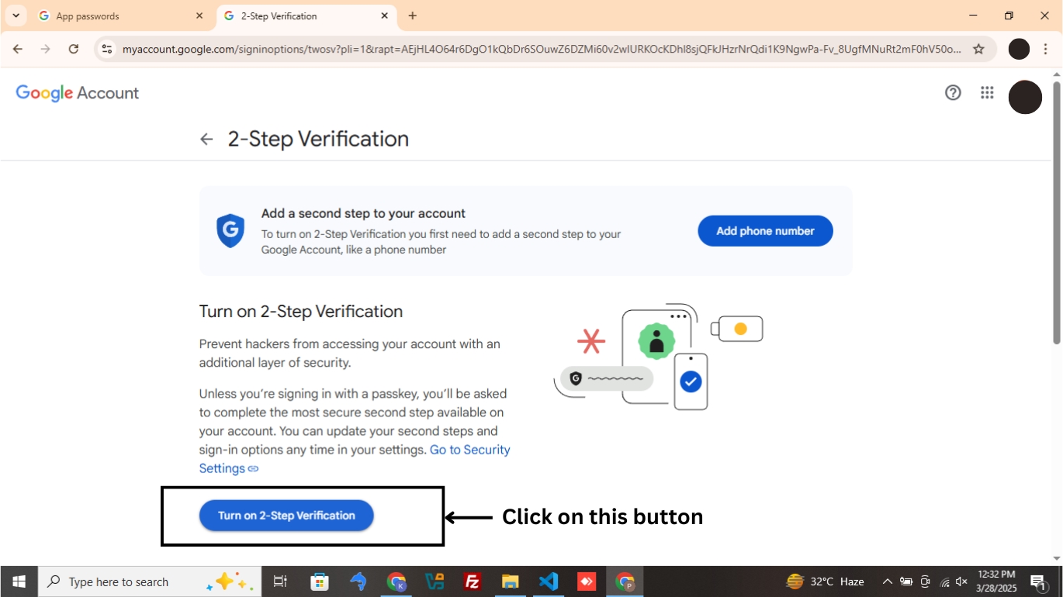Reload the current page
Image resolution: width=1063 pixels, height=597 pixels.
tap(74, 49)
